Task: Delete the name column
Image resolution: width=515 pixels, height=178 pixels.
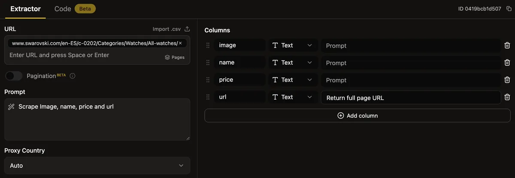Action: (x=507, y=63)
